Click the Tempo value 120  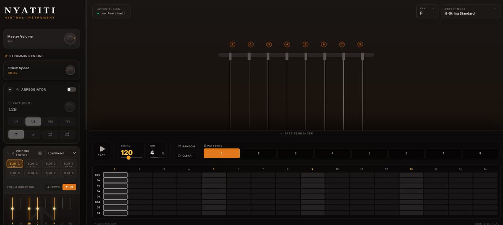pos(127,153)
